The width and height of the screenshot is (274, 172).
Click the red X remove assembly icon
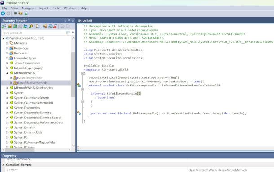pos(56,27)
